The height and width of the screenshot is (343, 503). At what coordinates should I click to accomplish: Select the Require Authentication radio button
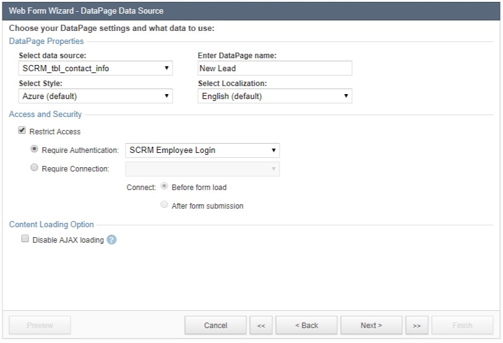click(35, 149)
